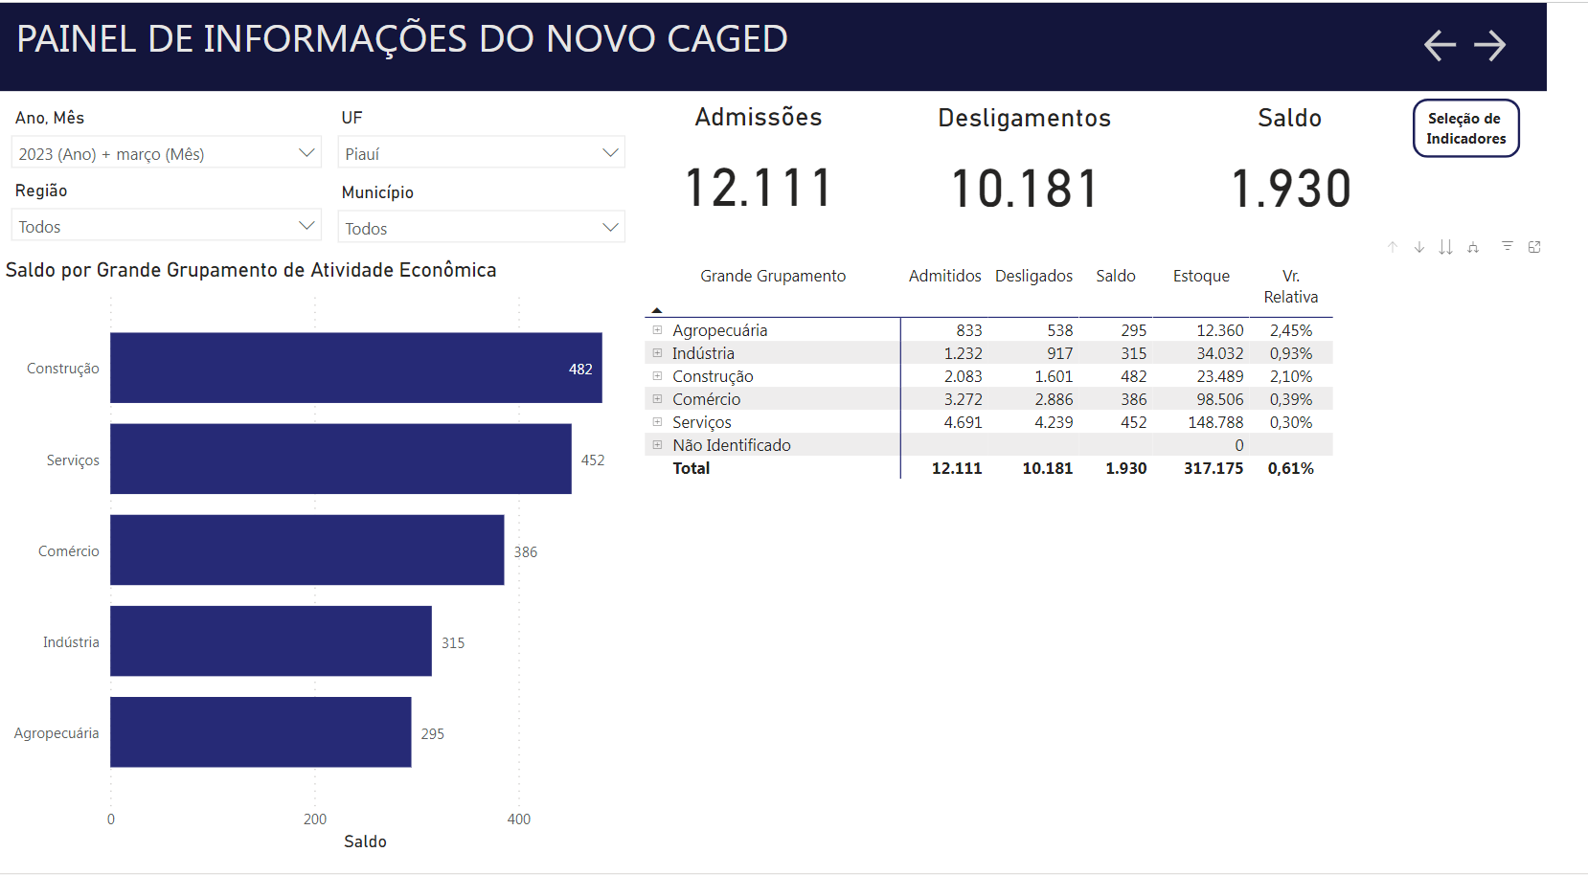Select the Serviços bar in chart
The height and width of the screenshot is (875, 1588).
pyautogui.click(x=341, y=459)
